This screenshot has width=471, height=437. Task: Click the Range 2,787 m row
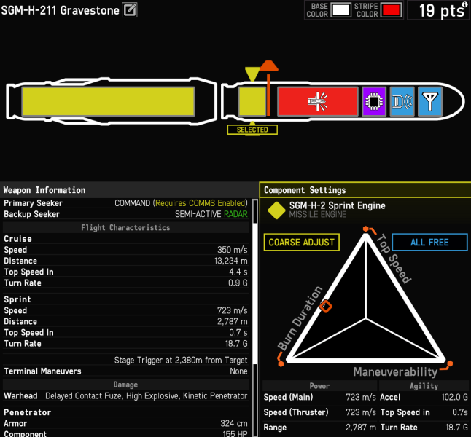point(319,427)
